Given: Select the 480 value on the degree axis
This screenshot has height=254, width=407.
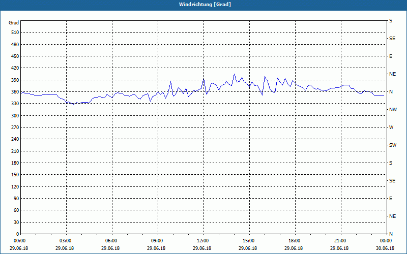Looking at the screenshot, I should (x=15, y=44).
